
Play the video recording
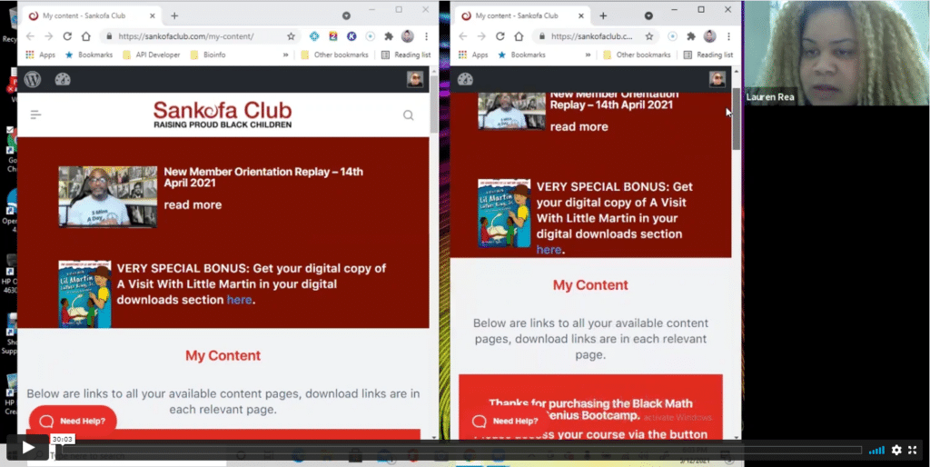(x=28, y=447)
